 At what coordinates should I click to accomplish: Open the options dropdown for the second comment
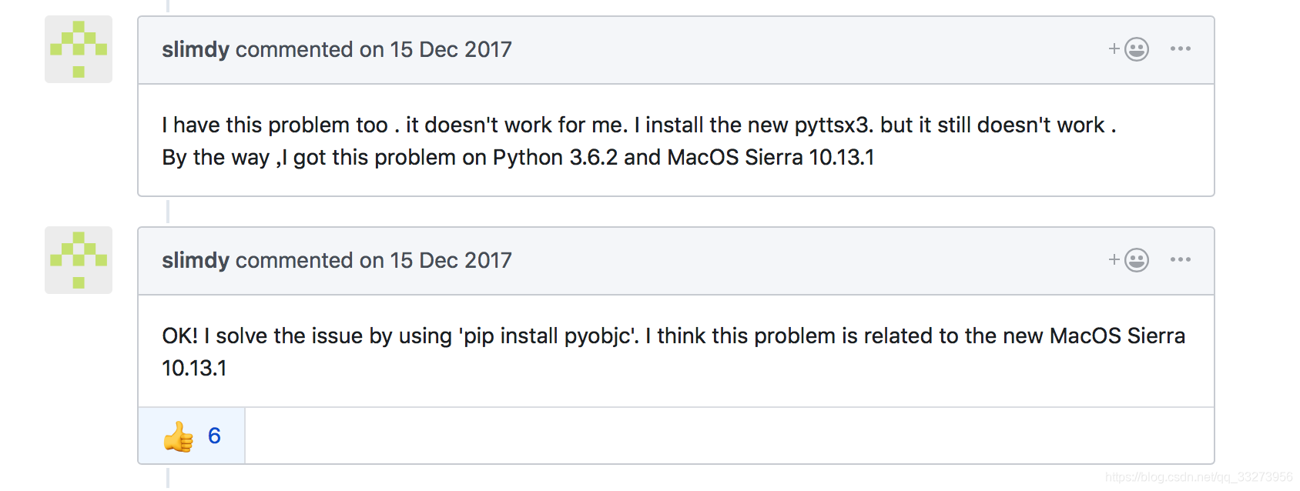(x=1181, y=260)
